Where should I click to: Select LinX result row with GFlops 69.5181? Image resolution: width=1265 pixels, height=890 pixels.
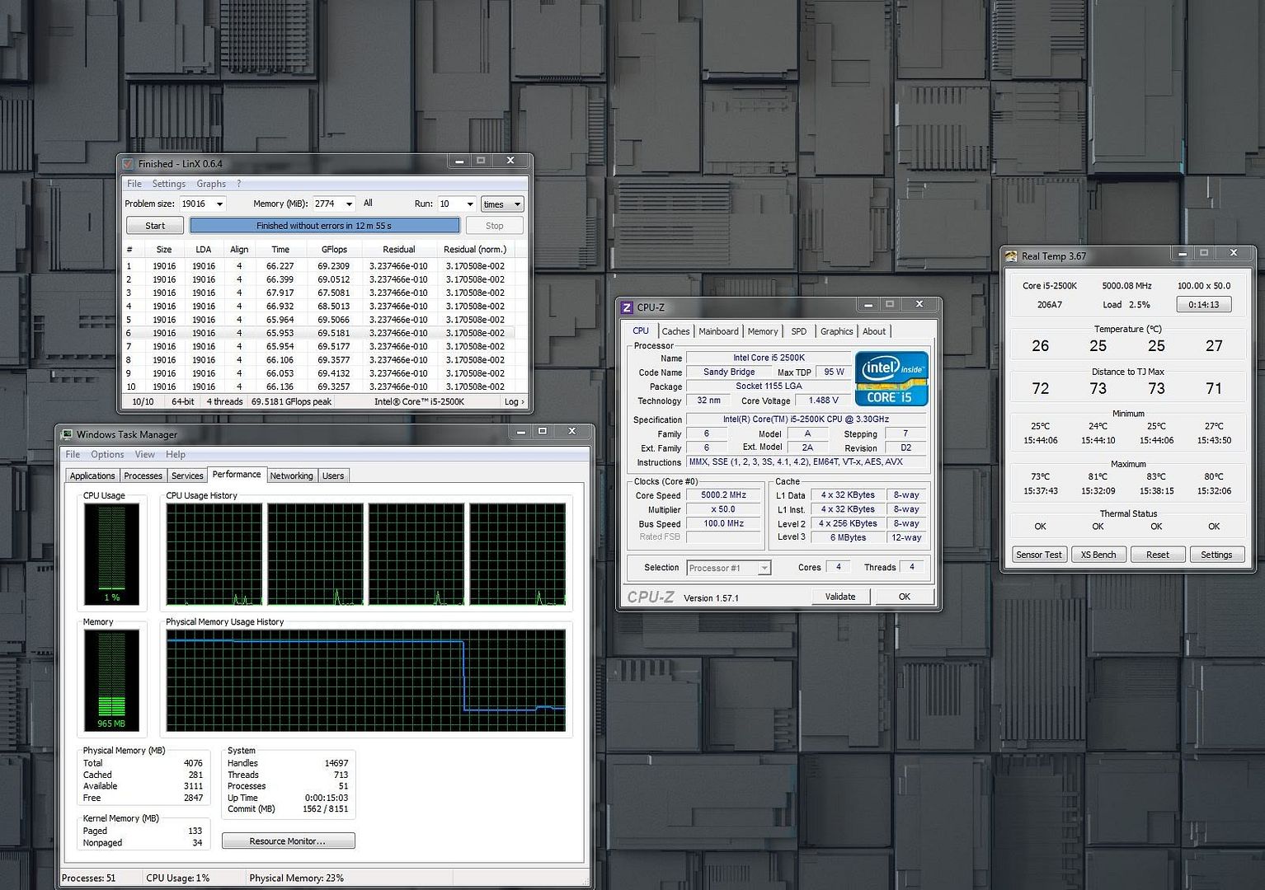pyautogui.click(x=319, y=333)
